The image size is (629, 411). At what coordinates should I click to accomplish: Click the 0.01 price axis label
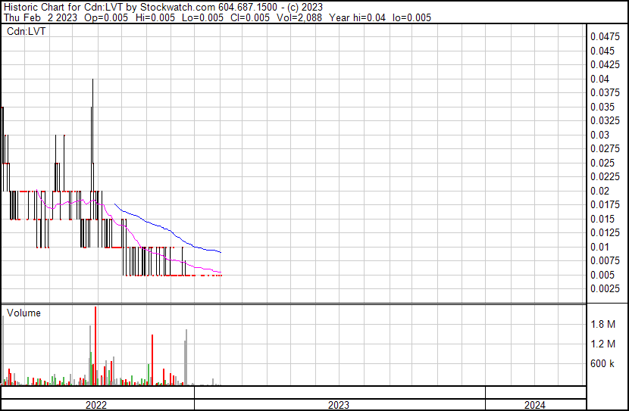(x=599, y=248)
